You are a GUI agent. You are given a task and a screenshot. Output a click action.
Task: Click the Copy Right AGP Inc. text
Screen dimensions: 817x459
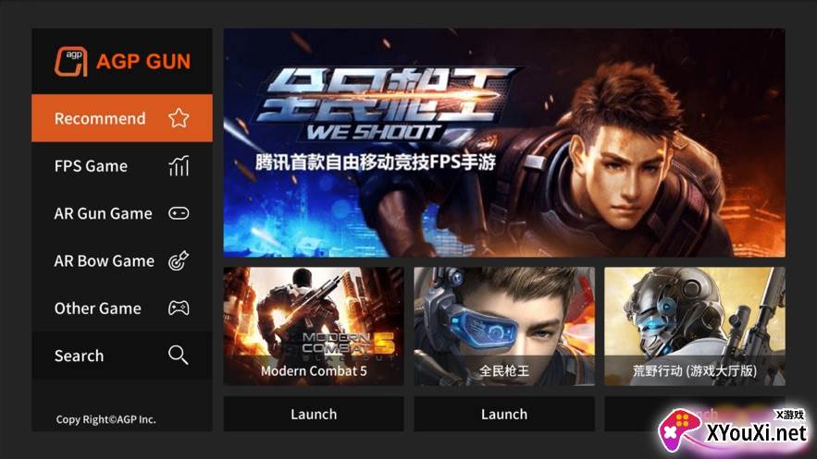point(105,419)
